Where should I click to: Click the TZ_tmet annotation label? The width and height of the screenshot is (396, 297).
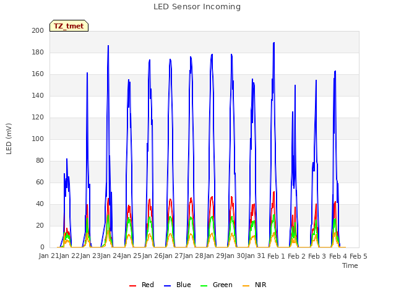tap(69, 26)
